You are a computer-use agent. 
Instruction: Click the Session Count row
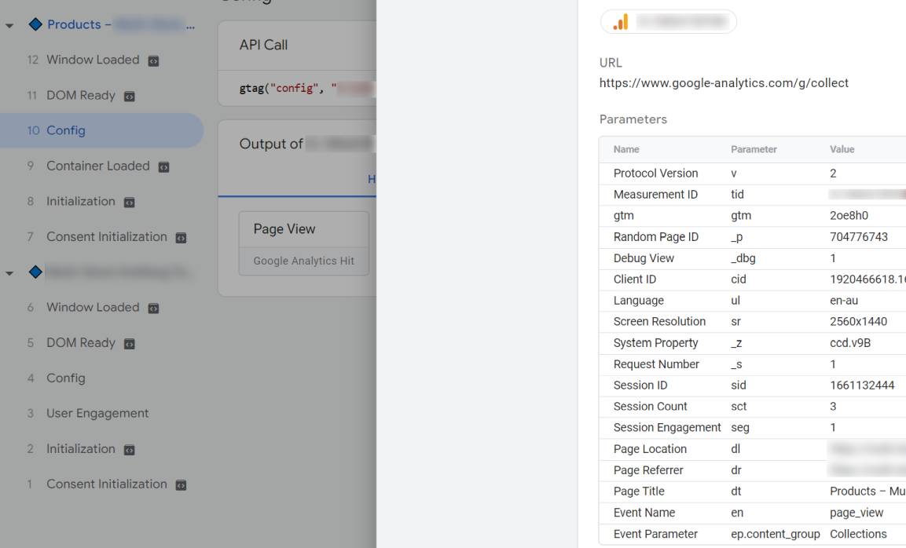click(752, 407)
